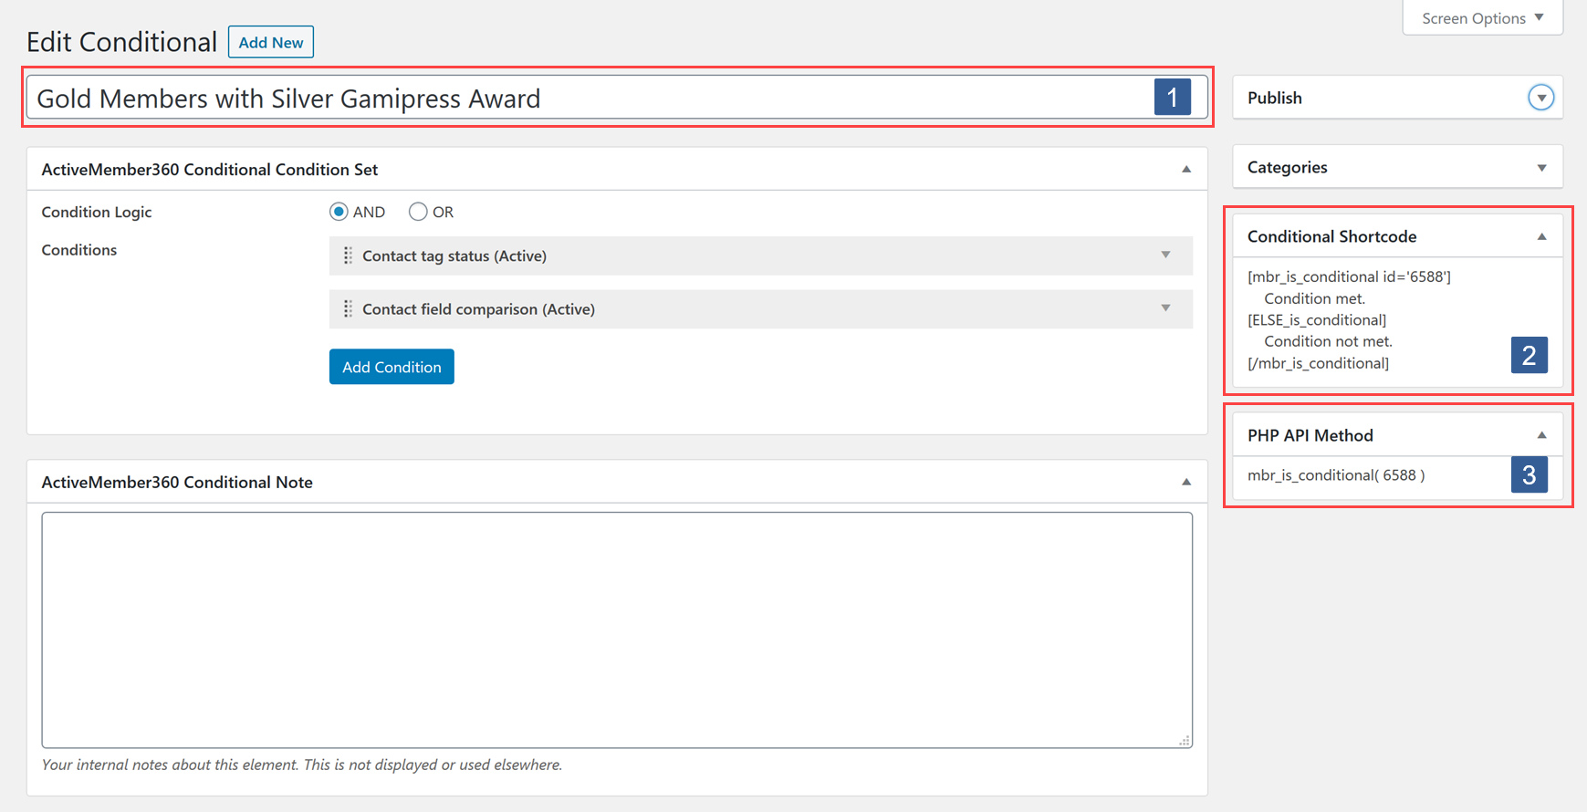
Task: Click inside the Conditional Note textarea
Action: [x=617, y=630]
